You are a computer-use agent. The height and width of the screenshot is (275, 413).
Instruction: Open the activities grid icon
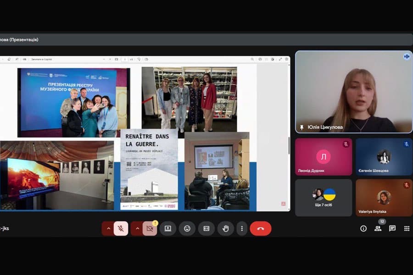coord(407,228)
